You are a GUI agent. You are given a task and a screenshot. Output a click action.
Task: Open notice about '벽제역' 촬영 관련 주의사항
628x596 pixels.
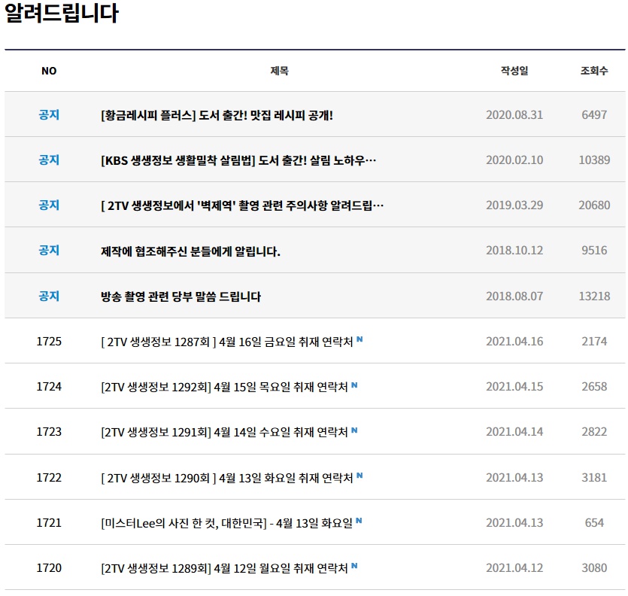[x=242, y=205]
